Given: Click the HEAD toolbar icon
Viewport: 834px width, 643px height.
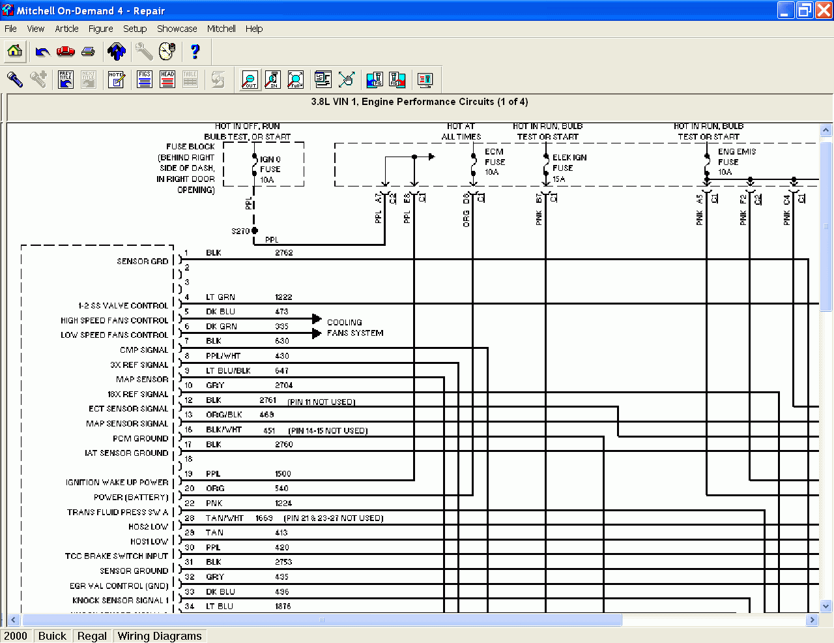Looking at the screenshot, I should pos(167,79).
